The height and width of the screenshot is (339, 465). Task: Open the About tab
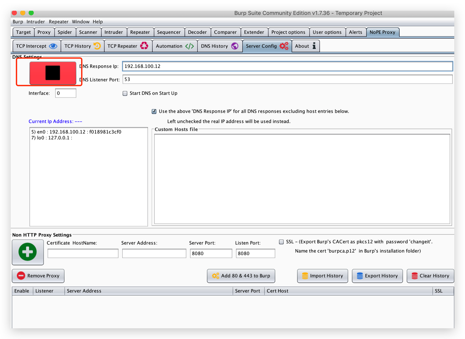pos(306,46)
